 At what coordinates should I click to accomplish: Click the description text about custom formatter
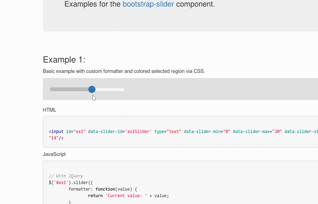(x=124, y=71)
